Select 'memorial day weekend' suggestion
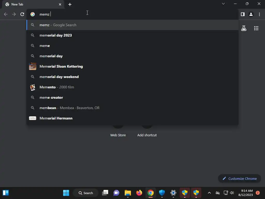265x199 pixels. click(133, 77)
